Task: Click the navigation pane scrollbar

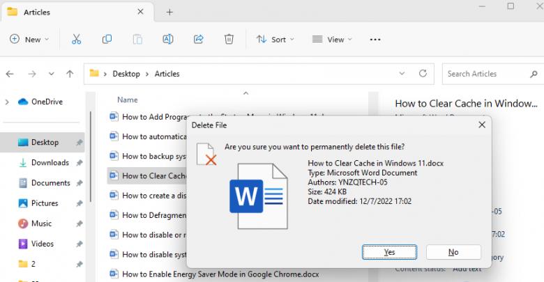Action: pos(91,156)
